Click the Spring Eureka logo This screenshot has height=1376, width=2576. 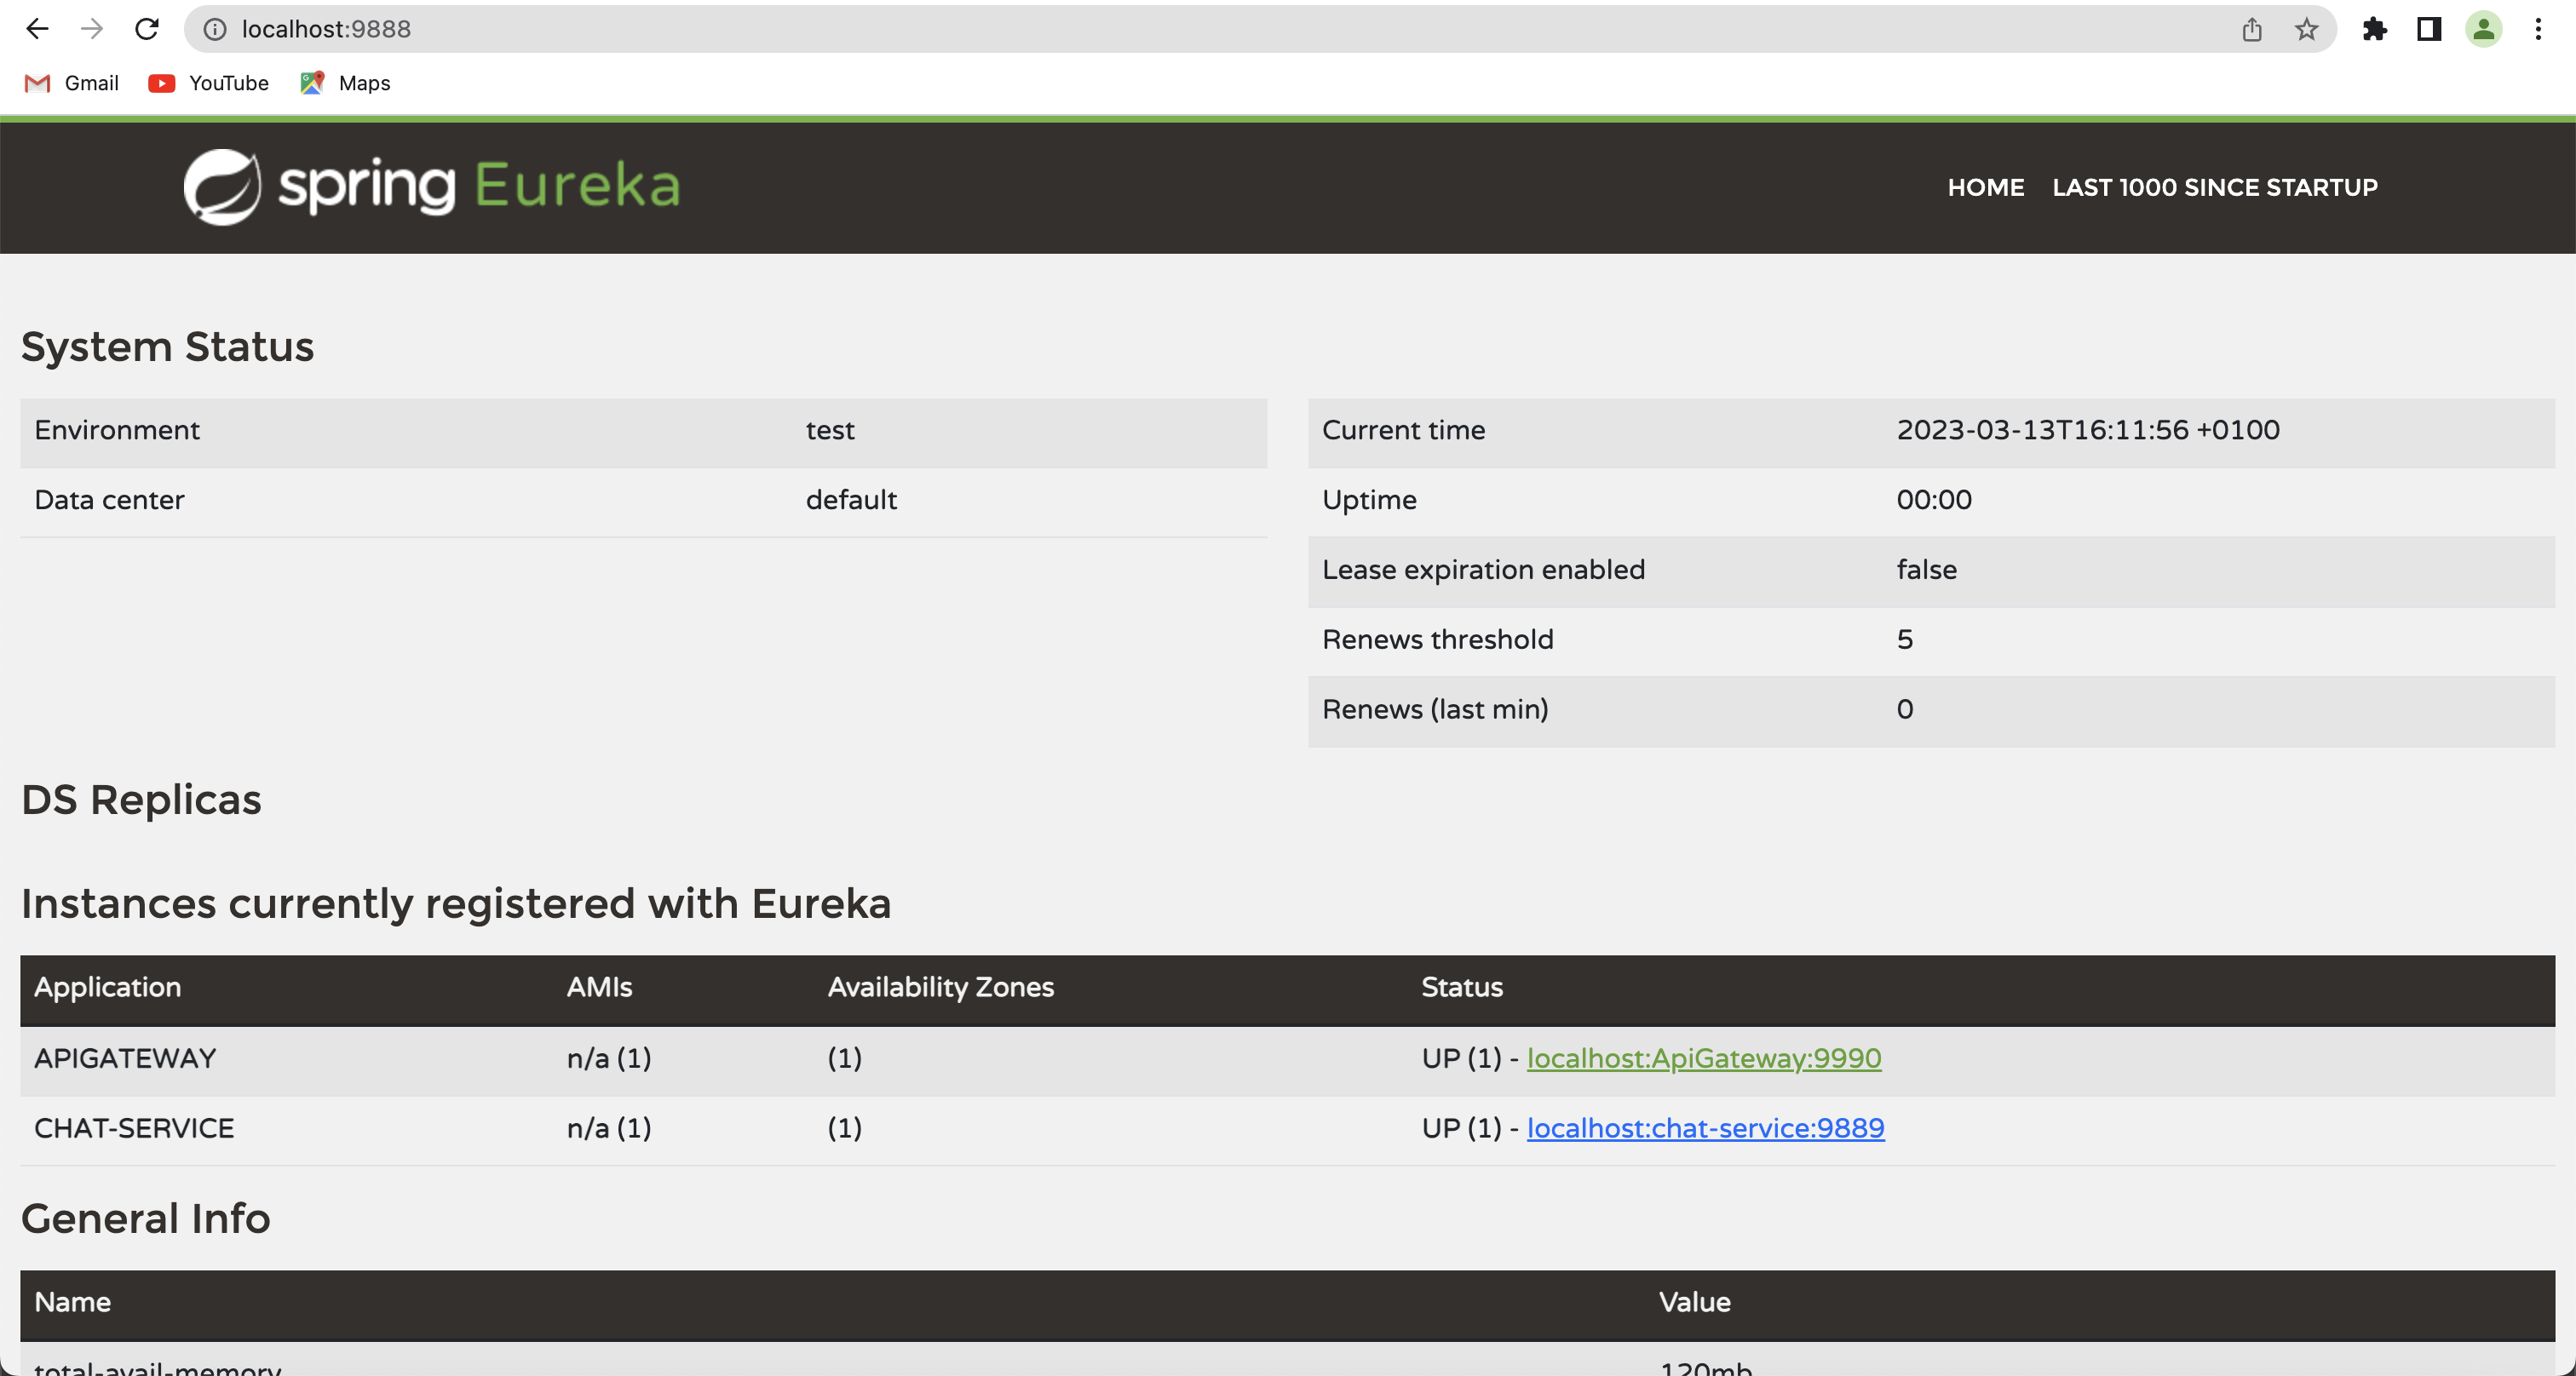[432, 186]
